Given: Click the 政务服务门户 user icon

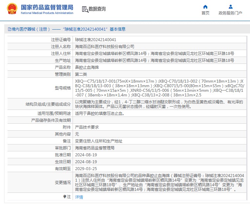Looking at the screenshot, I should click(x=230, y=7).
